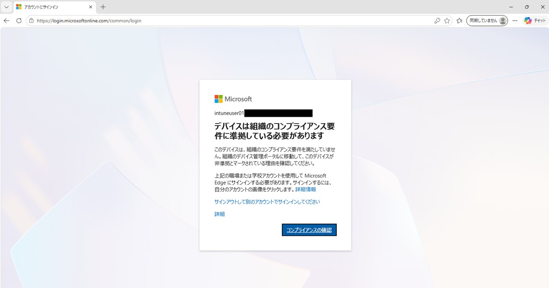The height and width of the screenshot is (288, 549).
Task: Open the password manager key icon
Action: [437, 21]
